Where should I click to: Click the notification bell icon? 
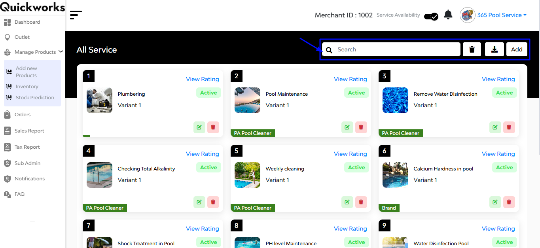(x=448, y=15)
